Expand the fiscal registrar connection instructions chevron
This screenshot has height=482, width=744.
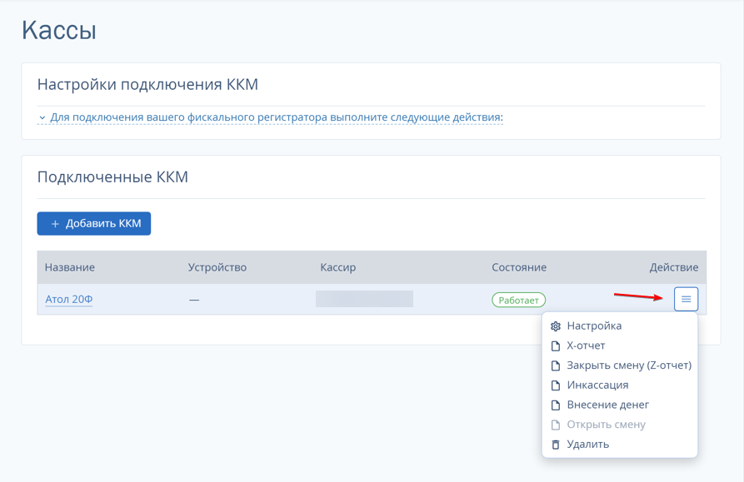tap(42, 117)
